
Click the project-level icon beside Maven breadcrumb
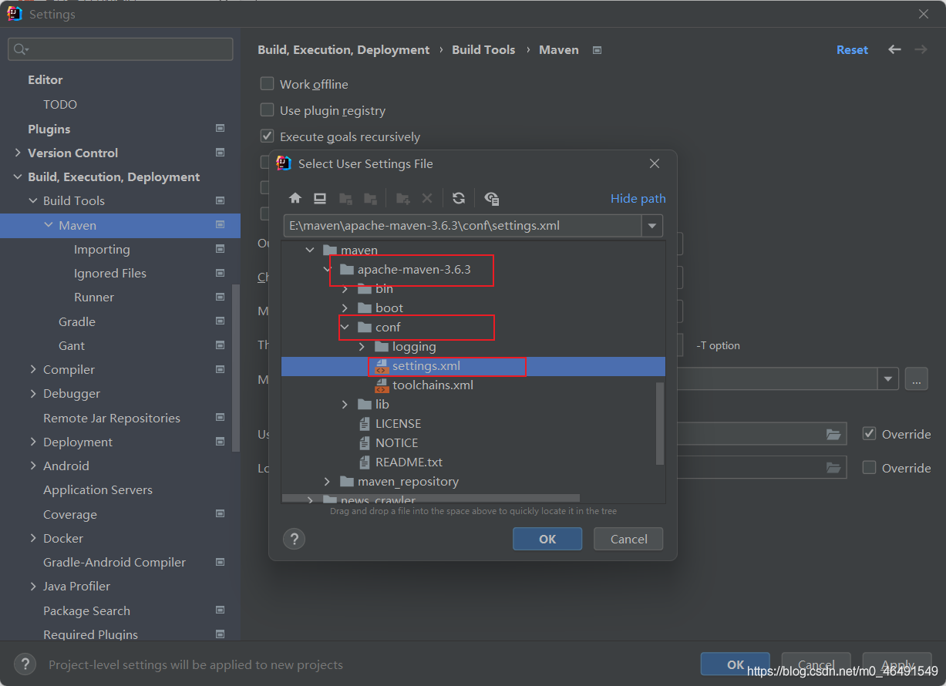coord(597,50)
